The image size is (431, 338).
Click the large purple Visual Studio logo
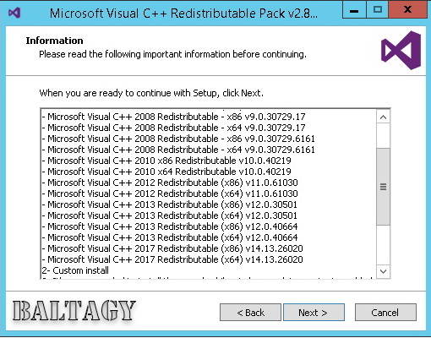click(x=401, y=51)
